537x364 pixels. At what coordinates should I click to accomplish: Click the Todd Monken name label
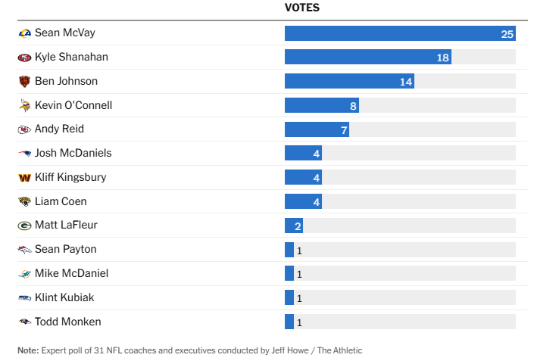pos(68,322)
